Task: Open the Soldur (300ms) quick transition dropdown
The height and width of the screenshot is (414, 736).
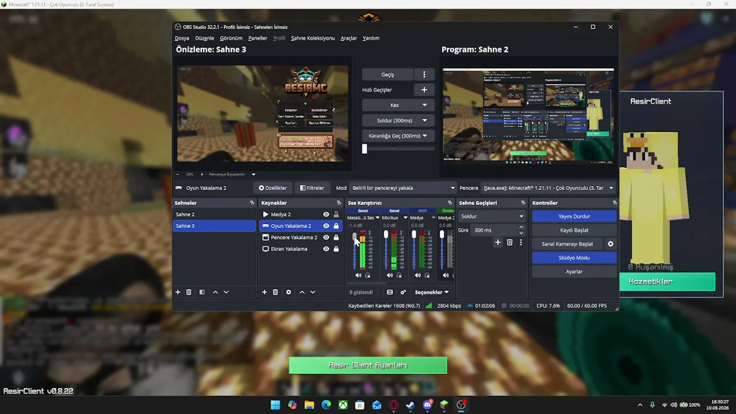Action: (x=394, y=121)
